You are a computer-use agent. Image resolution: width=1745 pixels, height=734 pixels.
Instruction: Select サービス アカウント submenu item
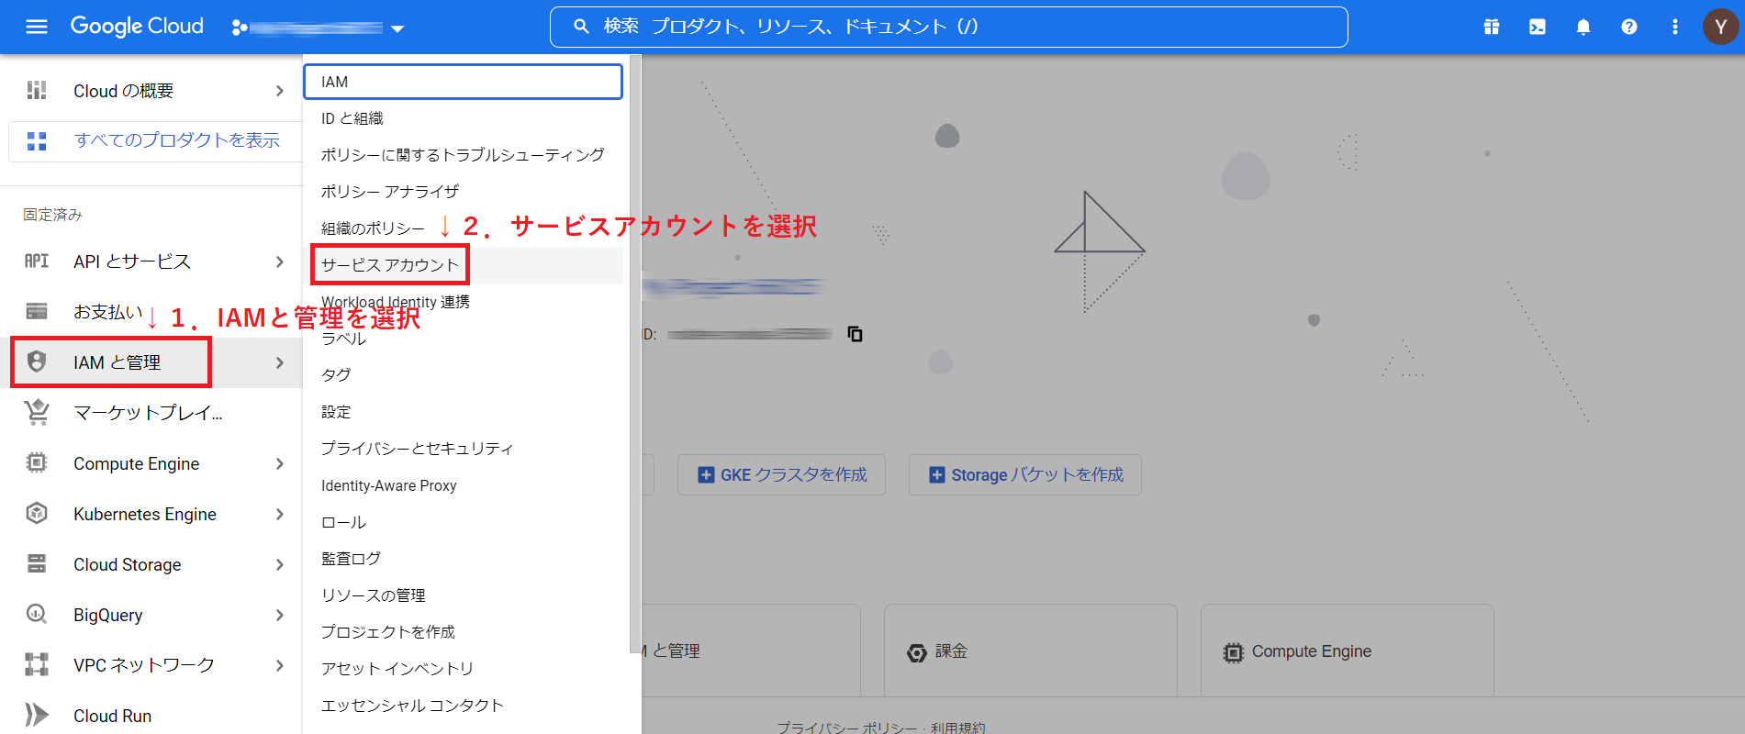coord(463,265)
